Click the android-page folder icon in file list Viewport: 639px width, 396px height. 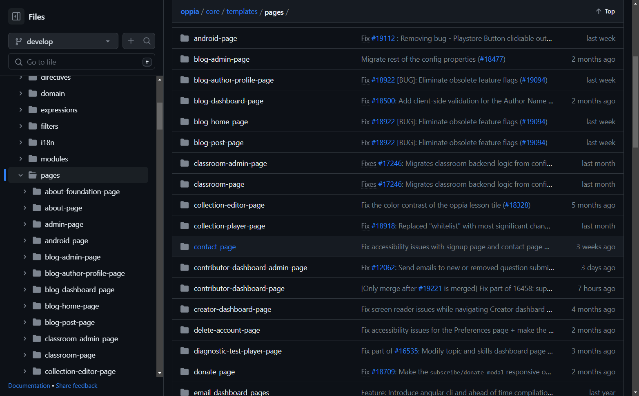tap(185, 38)
